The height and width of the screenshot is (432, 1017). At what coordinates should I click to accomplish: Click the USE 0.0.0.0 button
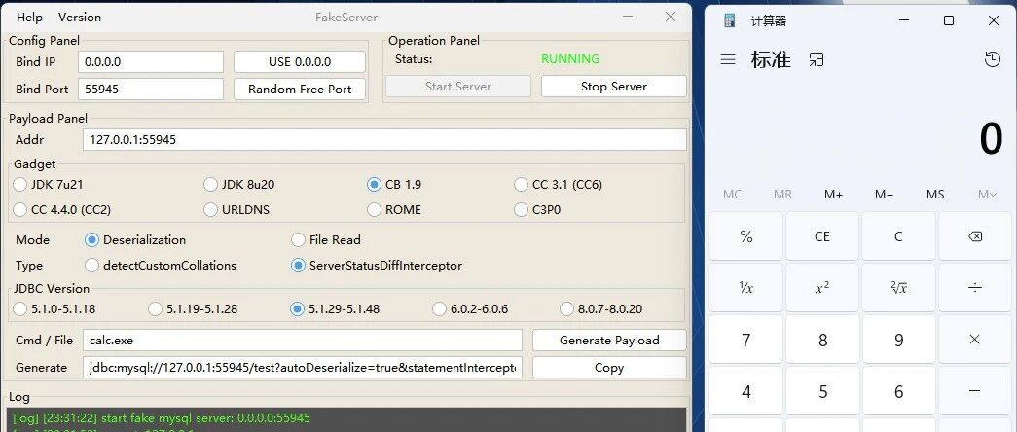click(x=300, y=62)
